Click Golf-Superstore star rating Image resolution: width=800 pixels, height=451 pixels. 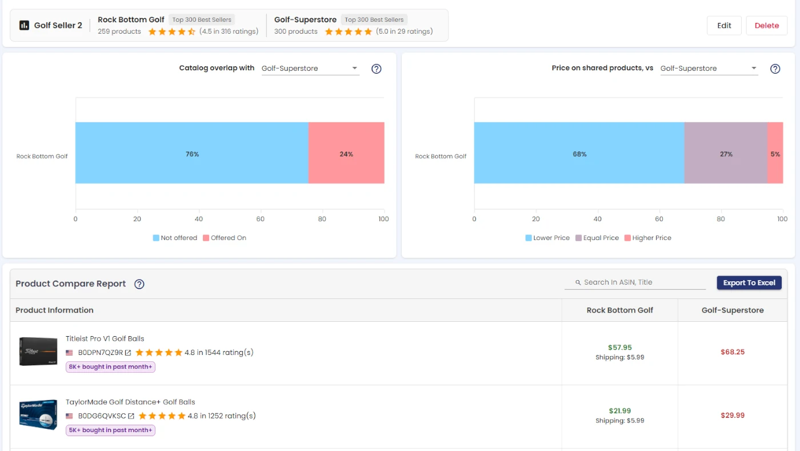(x=349, y=31)
